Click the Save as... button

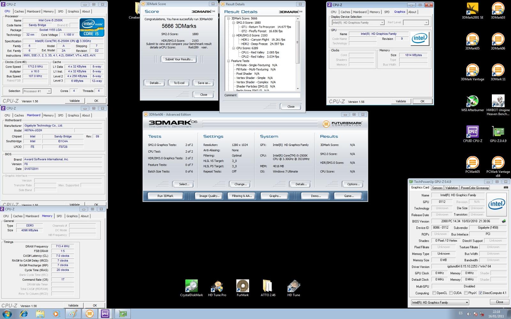pyautogui.click(x=204, y=83)
